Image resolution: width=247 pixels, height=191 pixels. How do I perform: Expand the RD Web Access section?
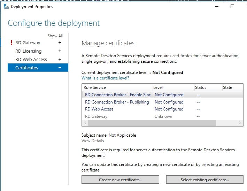coord(60,60)
